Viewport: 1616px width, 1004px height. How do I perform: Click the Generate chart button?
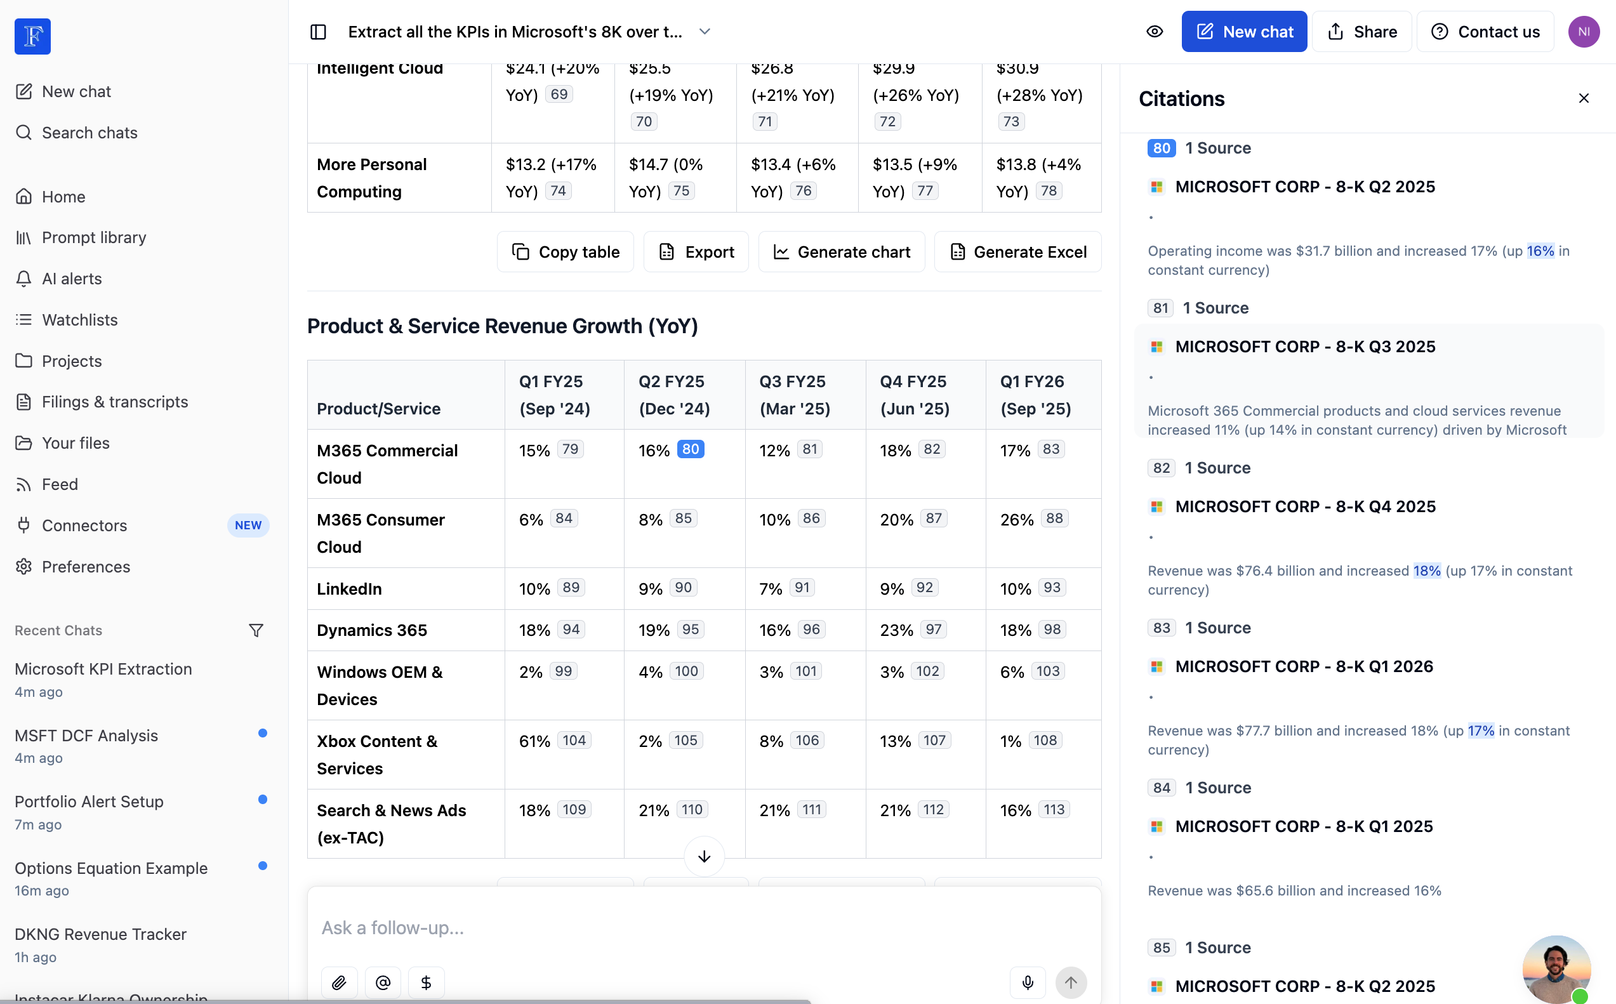[x=841, y=252]
